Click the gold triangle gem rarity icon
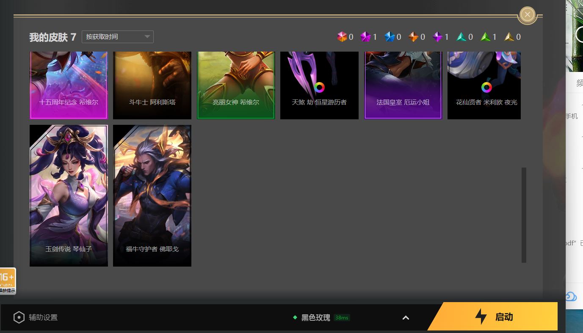The width and height of the screenshot is (583, 333). (509, 37)
